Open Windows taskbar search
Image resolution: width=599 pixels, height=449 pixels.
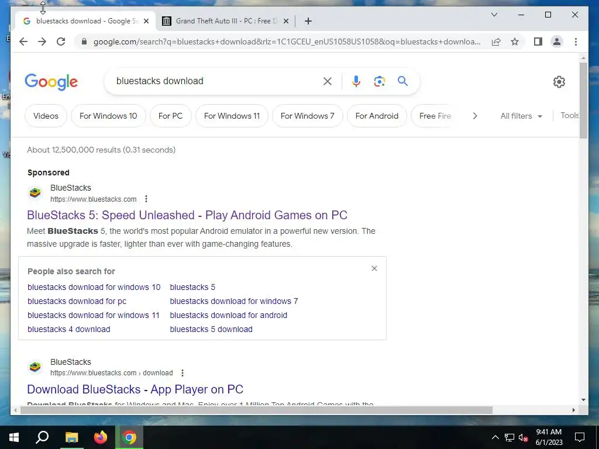(42, 437)
